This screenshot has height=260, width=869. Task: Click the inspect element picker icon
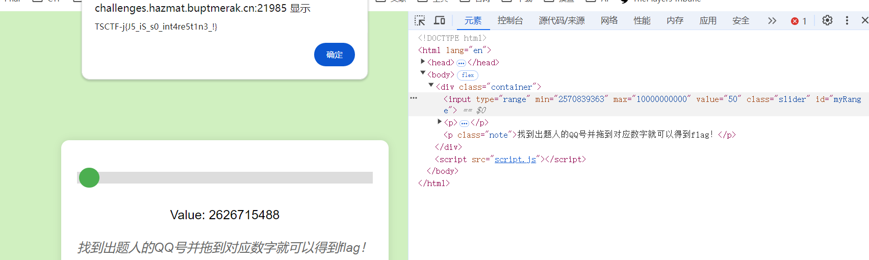(x=420, y=20)
